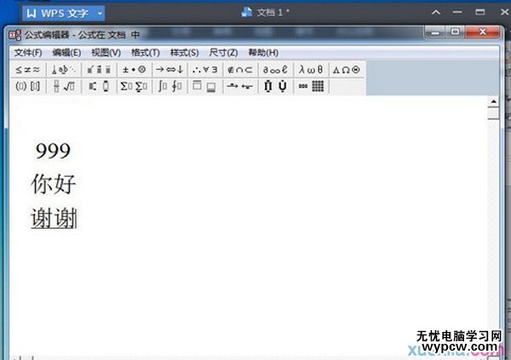The height and width of the screenshot is (360, 511).
Task: Open the fence templates palette with brackets
Action: coord(28,86)
